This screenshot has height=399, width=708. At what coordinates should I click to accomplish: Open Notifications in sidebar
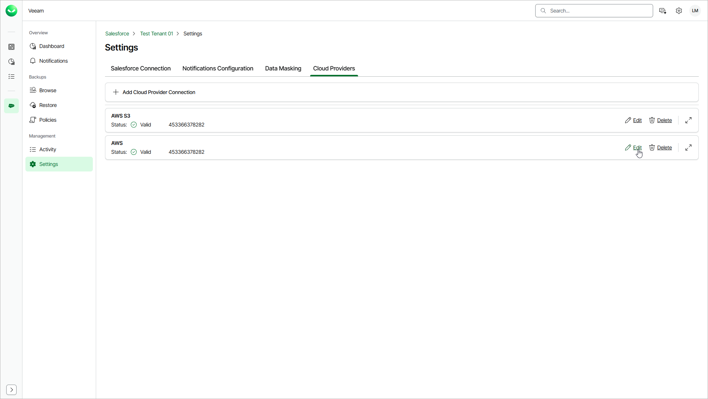point(59,61)
